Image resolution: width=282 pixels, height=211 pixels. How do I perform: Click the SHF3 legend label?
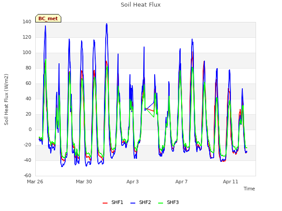pyautogui.click(x=173, y=202)
